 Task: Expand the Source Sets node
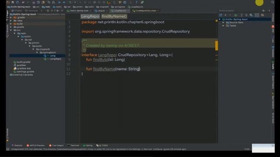[223, 22]
